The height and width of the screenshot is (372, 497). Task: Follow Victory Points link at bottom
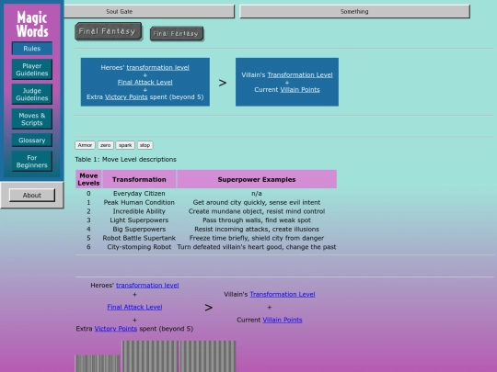pyautogui.click(x=116, y=329)
